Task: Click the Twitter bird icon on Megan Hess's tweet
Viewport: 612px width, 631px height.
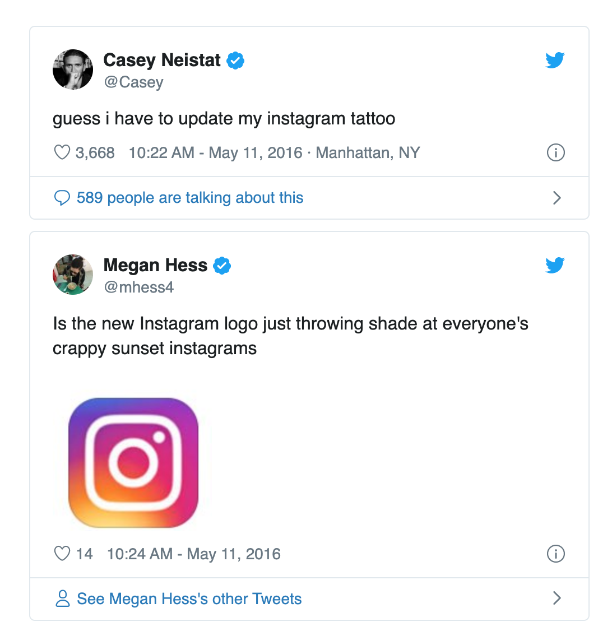Action: tap(555, 265)
